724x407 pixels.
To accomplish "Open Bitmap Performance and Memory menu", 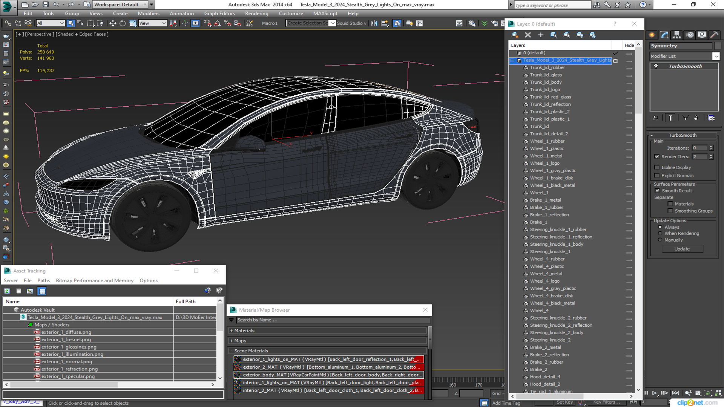I will [95, 280].
